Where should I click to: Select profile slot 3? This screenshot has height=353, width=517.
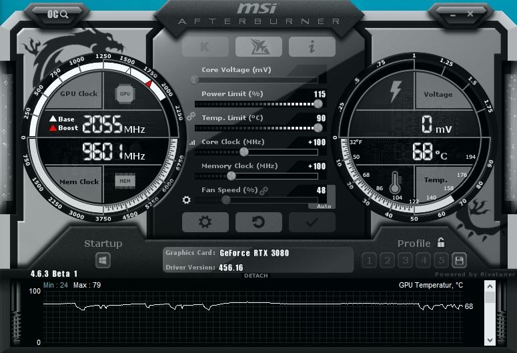click(406, 261)
